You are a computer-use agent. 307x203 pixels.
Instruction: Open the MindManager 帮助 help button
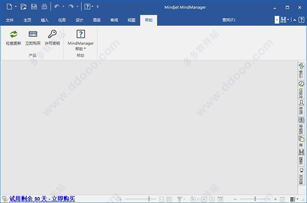tap(81, 40)
